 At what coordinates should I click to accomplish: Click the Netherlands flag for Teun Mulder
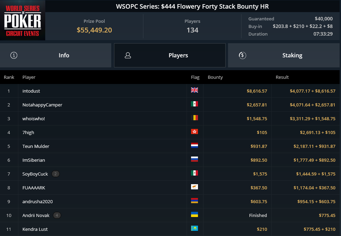195,145
